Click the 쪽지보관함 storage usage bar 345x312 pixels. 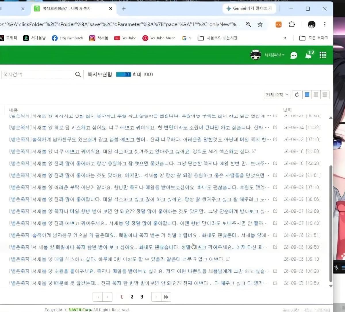coord(123,74)
